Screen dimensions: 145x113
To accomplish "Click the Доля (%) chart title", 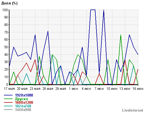I will coord(9,3).
